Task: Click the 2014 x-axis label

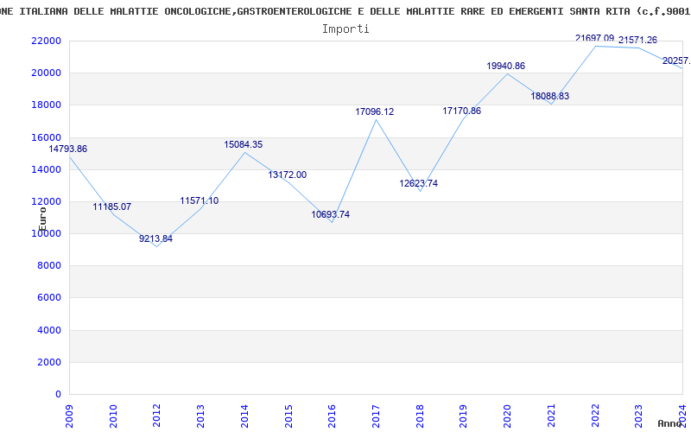Action: pos(244,416)
